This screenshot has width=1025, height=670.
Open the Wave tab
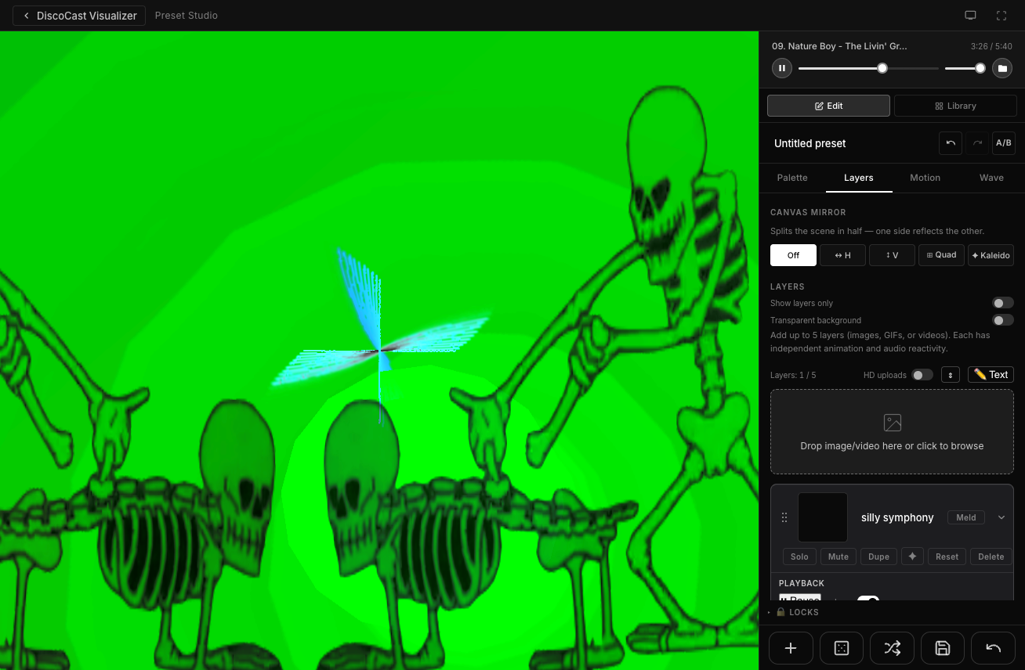point(991,178)
